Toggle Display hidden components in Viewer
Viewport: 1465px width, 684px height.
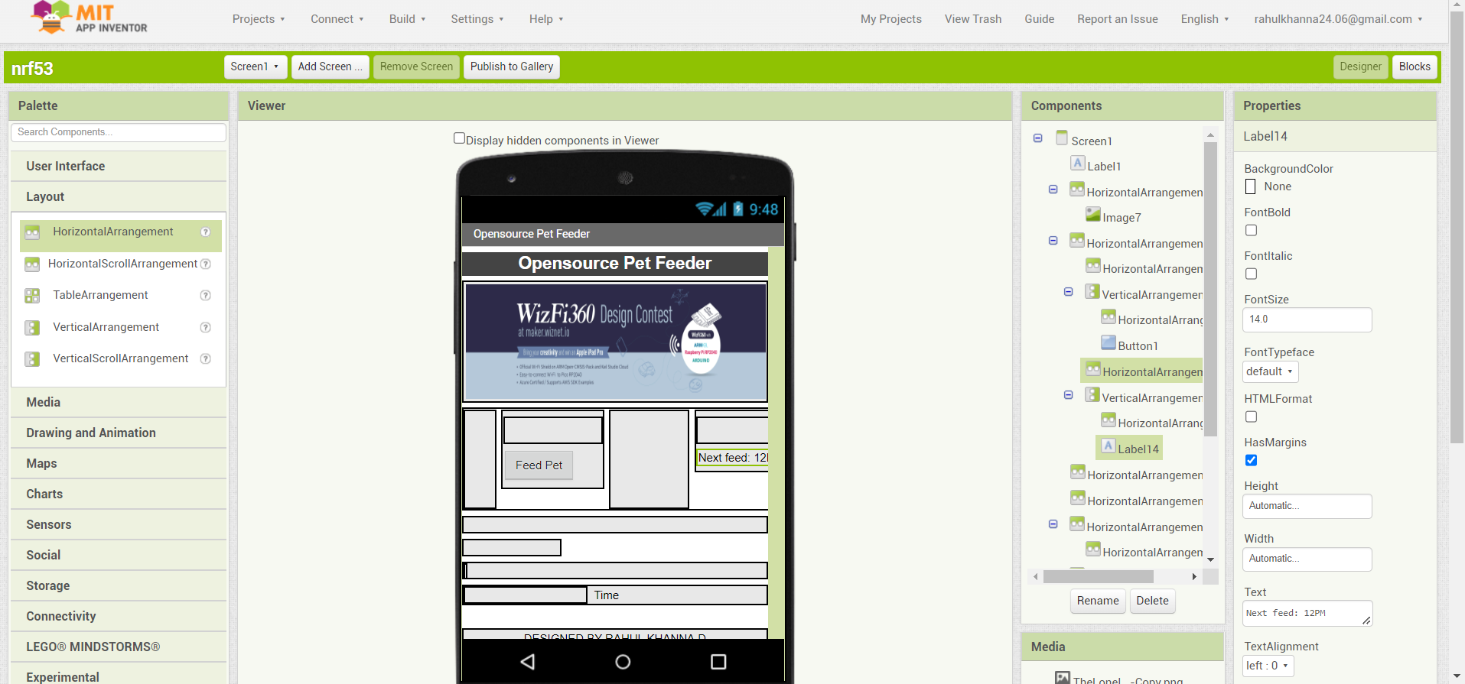[x=459, y=138]
